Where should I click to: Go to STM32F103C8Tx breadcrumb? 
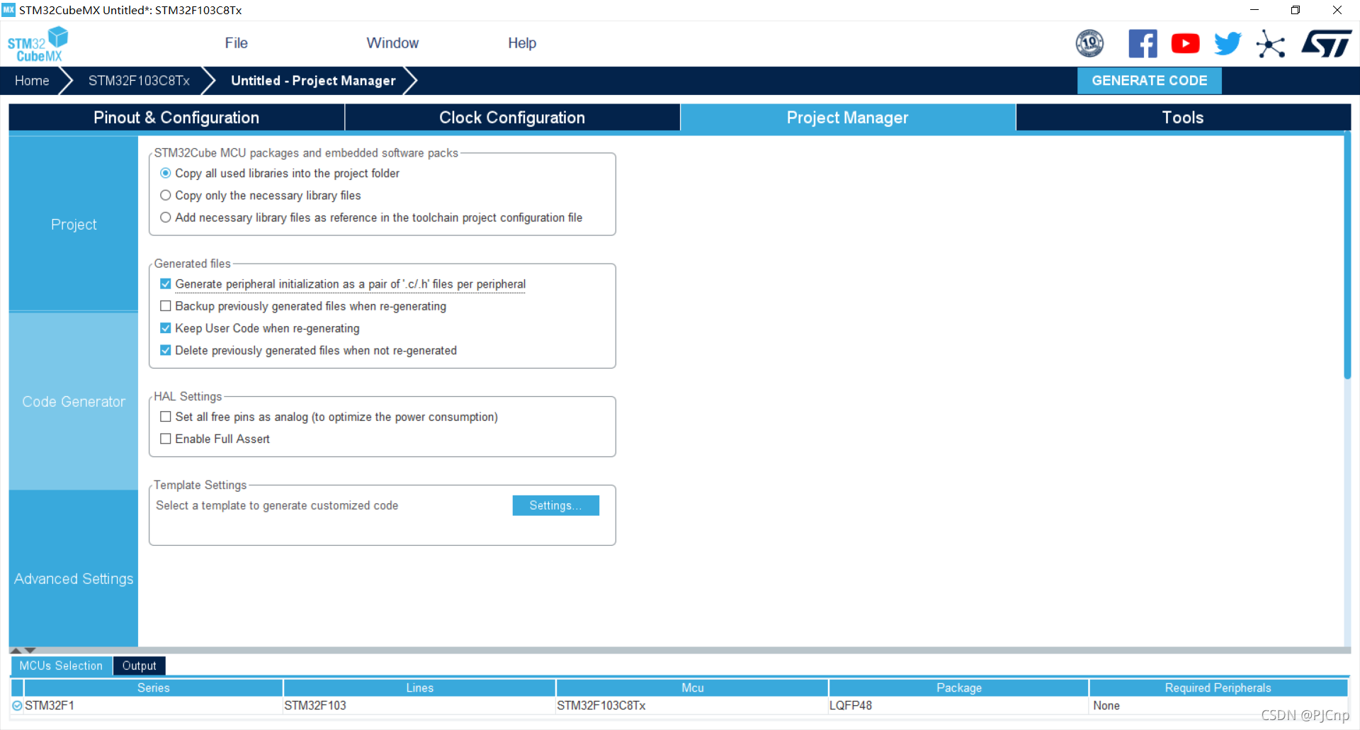[x=139, y=81]
